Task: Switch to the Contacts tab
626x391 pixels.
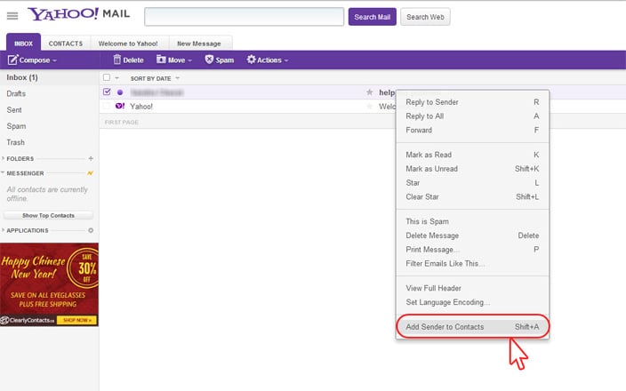Action: (x=66, y=43)
